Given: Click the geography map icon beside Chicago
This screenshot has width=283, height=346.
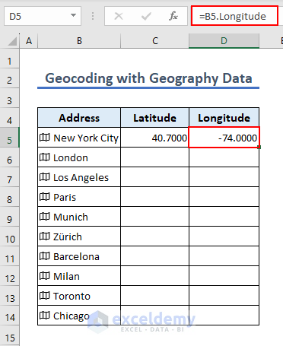Looking at the screenshot, I should click(45, 316).
